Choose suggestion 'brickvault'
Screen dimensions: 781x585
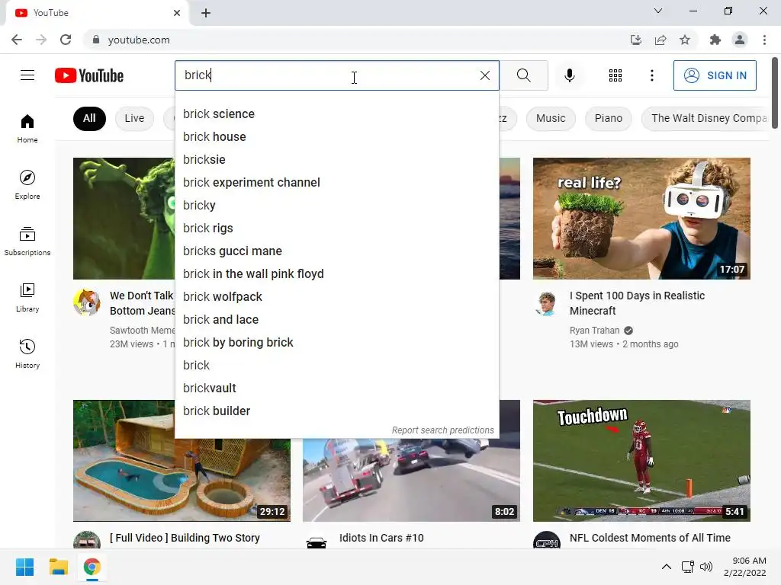click(x=336, y=388)
